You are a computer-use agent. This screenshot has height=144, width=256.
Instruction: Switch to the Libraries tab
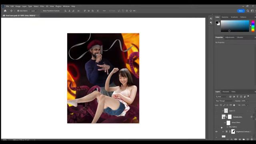(240, 37)
